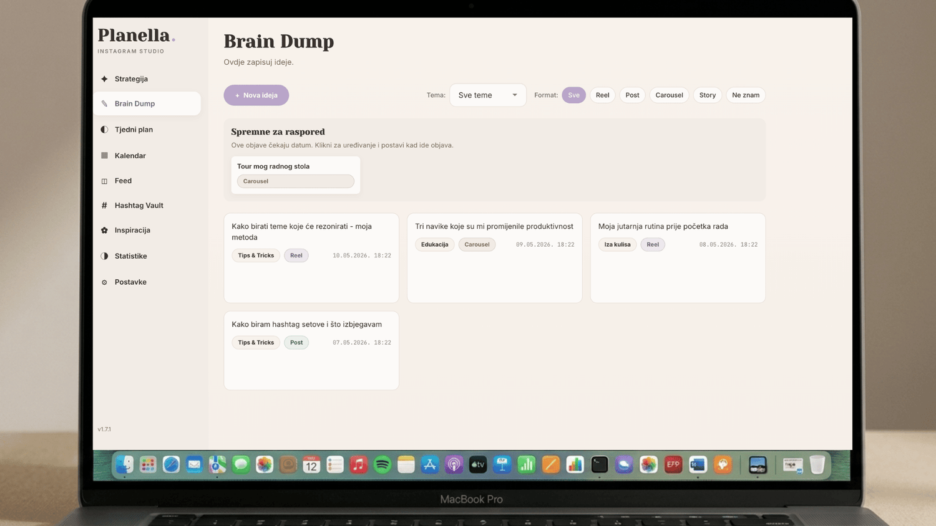Open the Hashtag Vault hash icon
The height and width of the screenshot is (526, 936).
[x=104, y=206]
